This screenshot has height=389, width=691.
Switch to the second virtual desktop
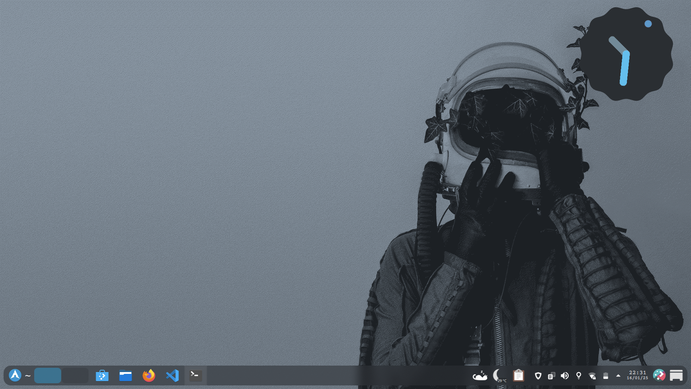click(x=75, y=376)
